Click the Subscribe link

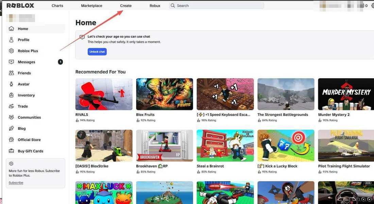[x=16, y=183]
